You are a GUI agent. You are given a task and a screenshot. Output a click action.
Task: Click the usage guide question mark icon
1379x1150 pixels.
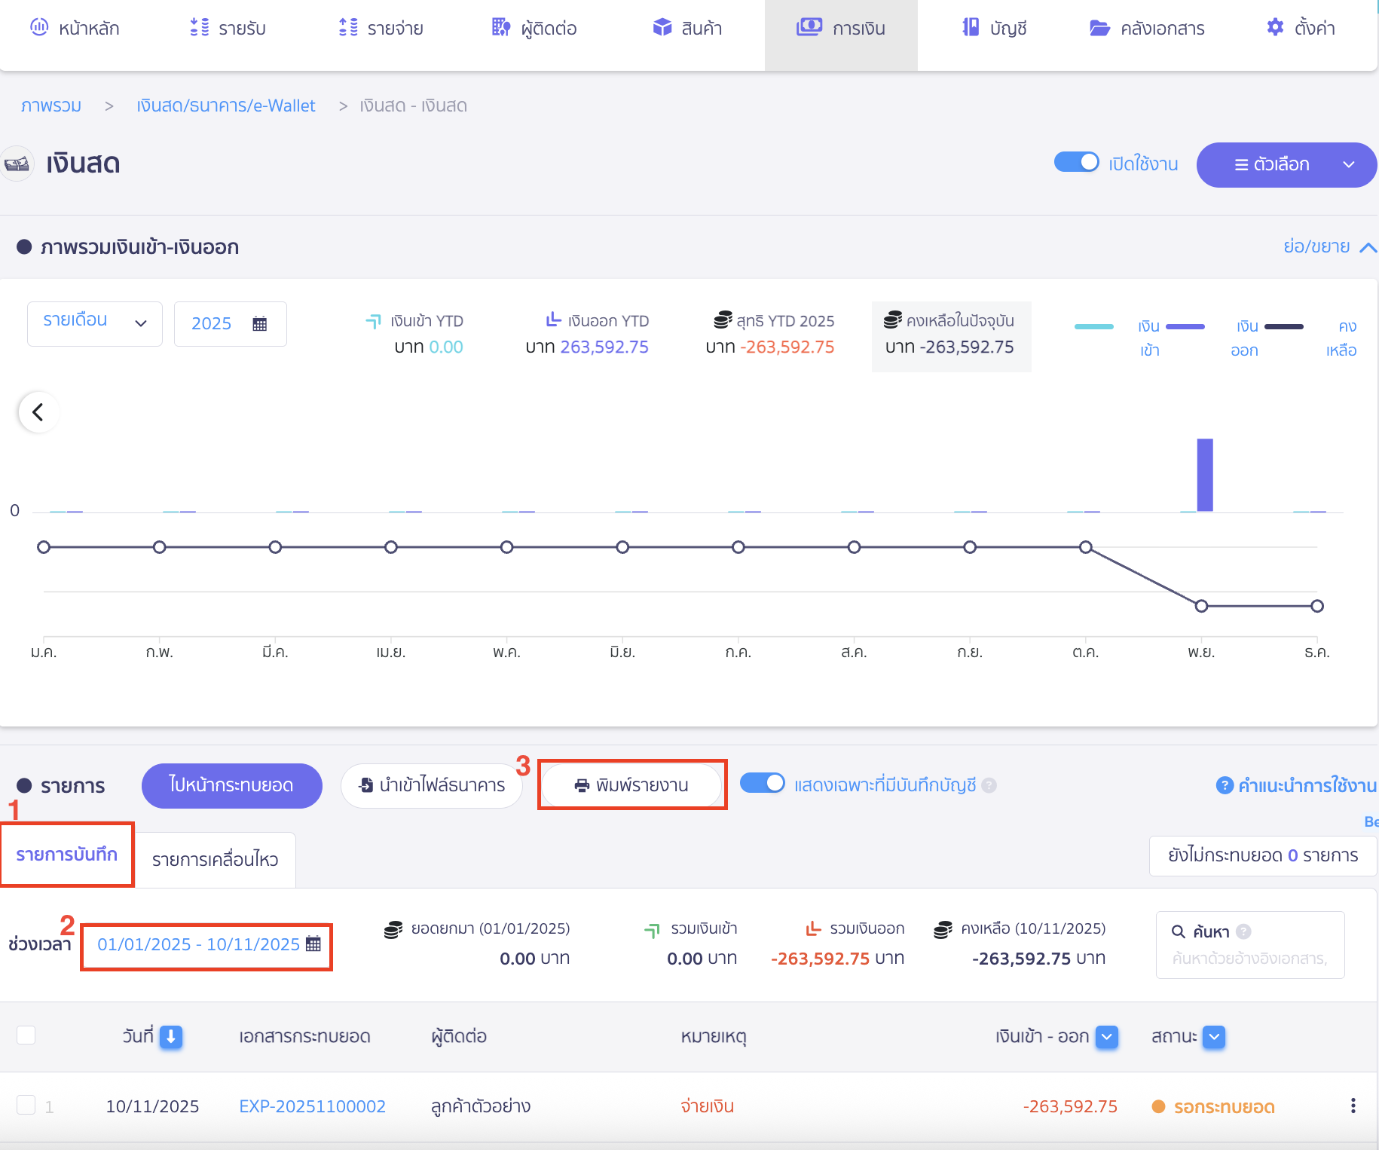click(x=1225, y=785)
